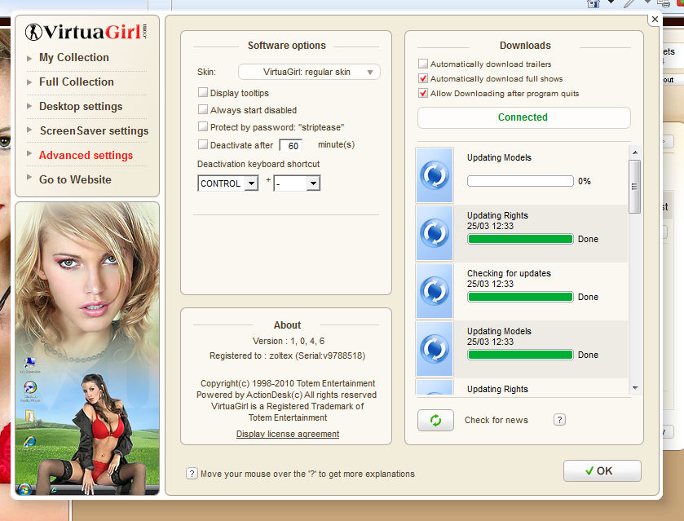Uncheck Automatically download full shows
This screenshot has width=684, height=521.
point(422,78)
